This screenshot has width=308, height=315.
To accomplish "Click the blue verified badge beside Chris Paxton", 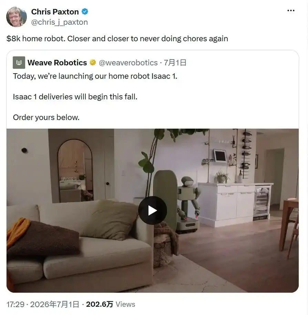I will tap(85, 12).
